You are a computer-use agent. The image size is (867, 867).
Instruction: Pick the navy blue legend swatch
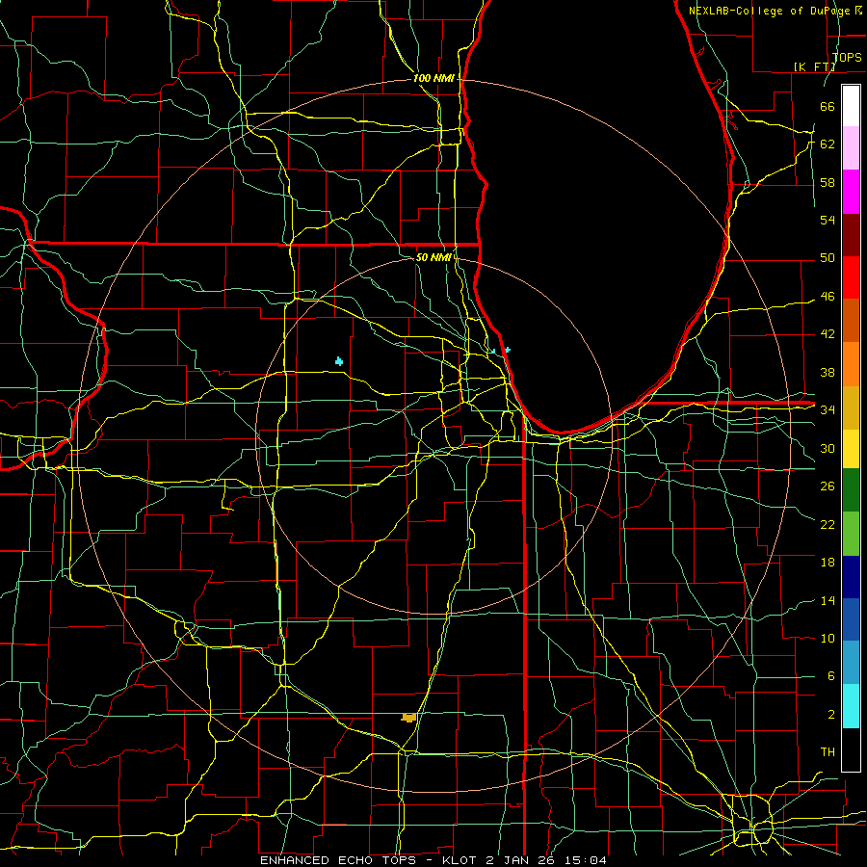coord(851,577)
